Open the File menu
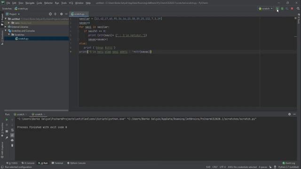 pyautogui.click(x=8, y=3)
